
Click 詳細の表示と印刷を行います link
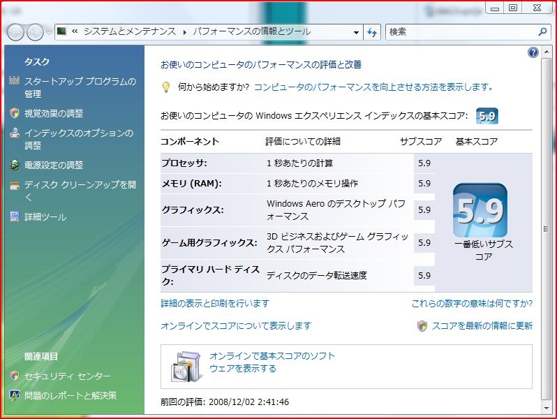point(215,304)
